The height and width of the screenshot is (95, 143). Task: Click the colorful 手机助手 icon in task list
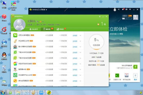(x=15, y=64)
